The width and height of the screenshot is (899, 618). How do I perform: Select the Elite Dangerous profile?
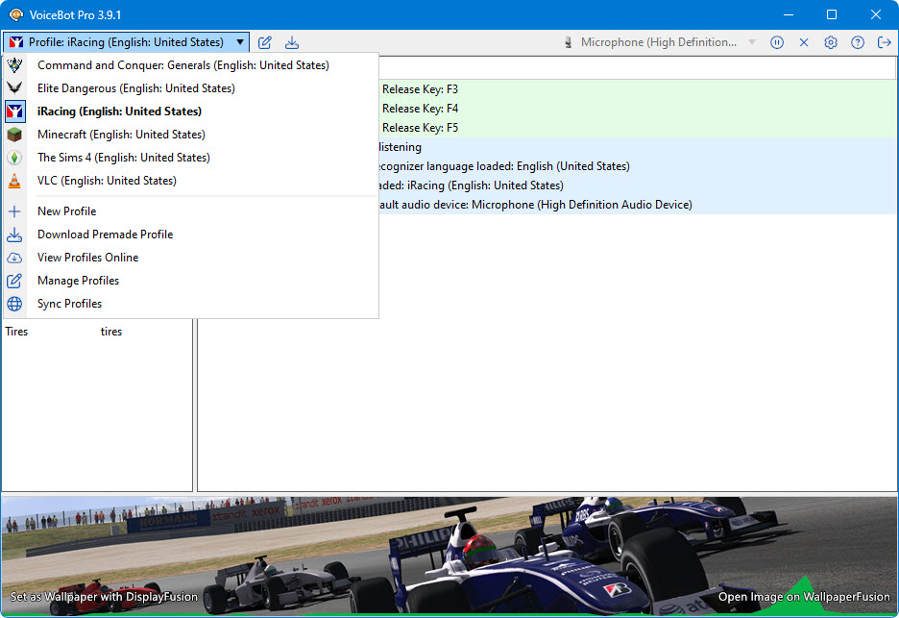tap(135, 88)
